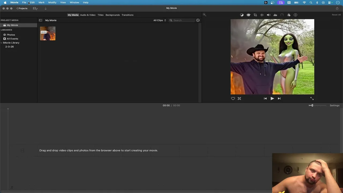Open the clip information tool
Screen dimensions: 343x193
point(295,15)
